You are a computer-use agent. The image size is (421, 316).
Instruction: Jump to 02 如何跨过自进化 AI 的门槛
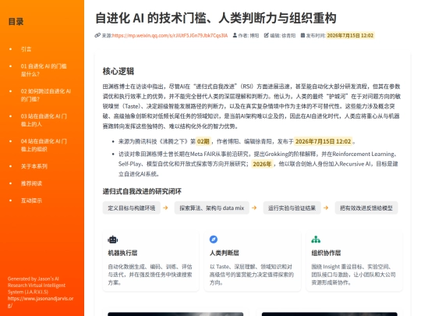point(46,95)
